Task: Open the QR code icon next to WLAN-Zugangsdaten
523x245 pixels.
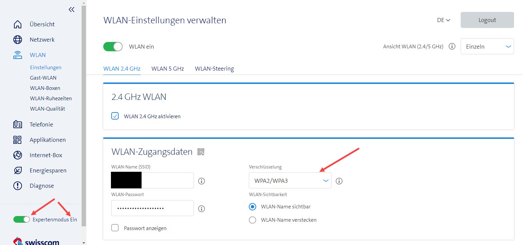Action: coord(201,152)
